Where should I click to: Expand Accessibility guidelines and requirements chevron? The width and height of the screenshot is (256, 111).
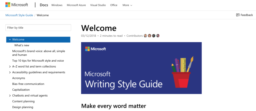tap(10, 72)
